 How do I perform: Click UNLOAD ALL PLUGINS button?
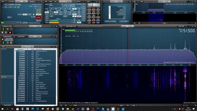110,21
